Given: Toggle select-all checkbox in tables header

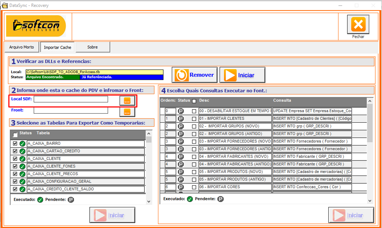Looking at the screenshot, I should click(15, 135).
